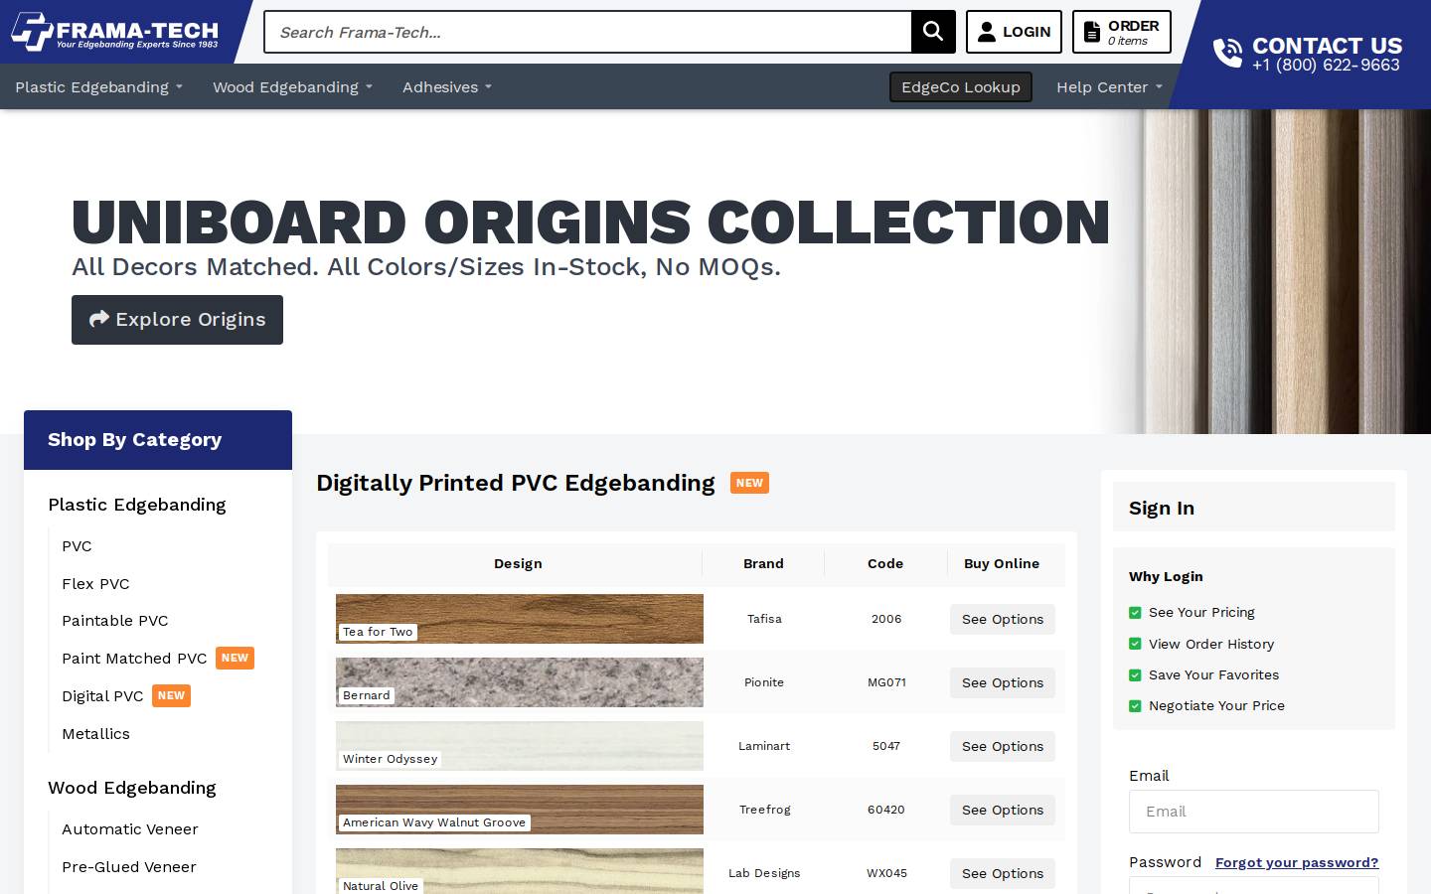
Task: Click the Brand column header
Action: click(x=763, y=563)
